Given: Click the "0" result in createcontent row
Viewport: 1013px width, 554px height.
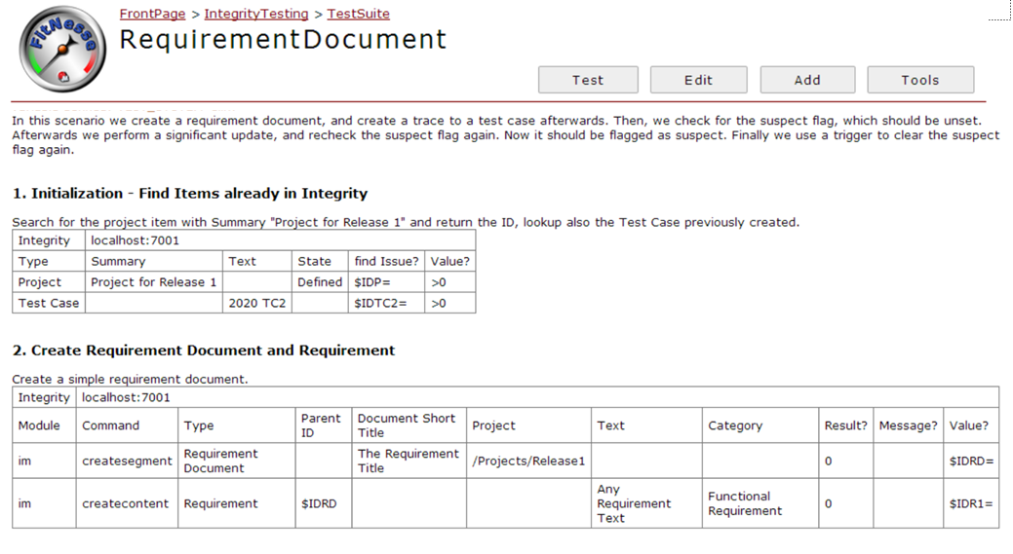Looking at the screenshot, I should click(845, 503).
